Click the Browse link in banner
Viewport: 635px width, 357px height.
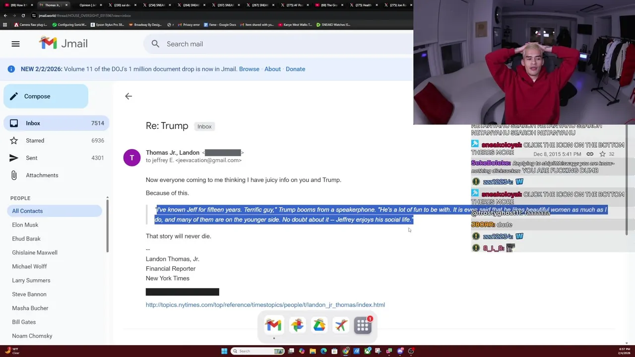249,69
